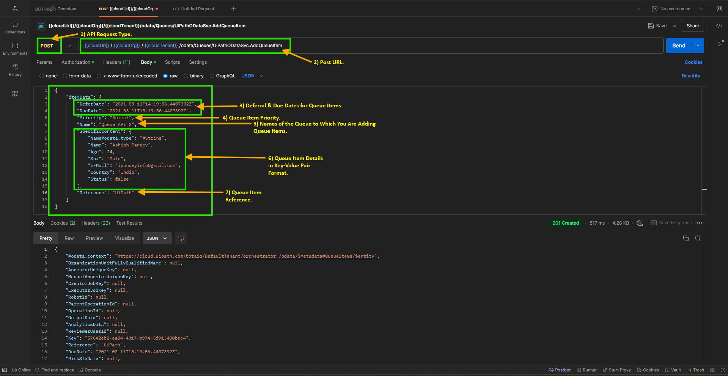Open Console in the status bar
The height and width of the screenshot is (376, 728).
90,370
